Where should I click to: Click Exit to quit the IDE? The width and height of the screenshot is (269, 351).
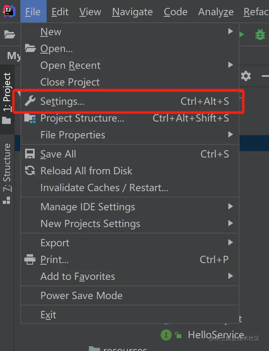point(48,315)
